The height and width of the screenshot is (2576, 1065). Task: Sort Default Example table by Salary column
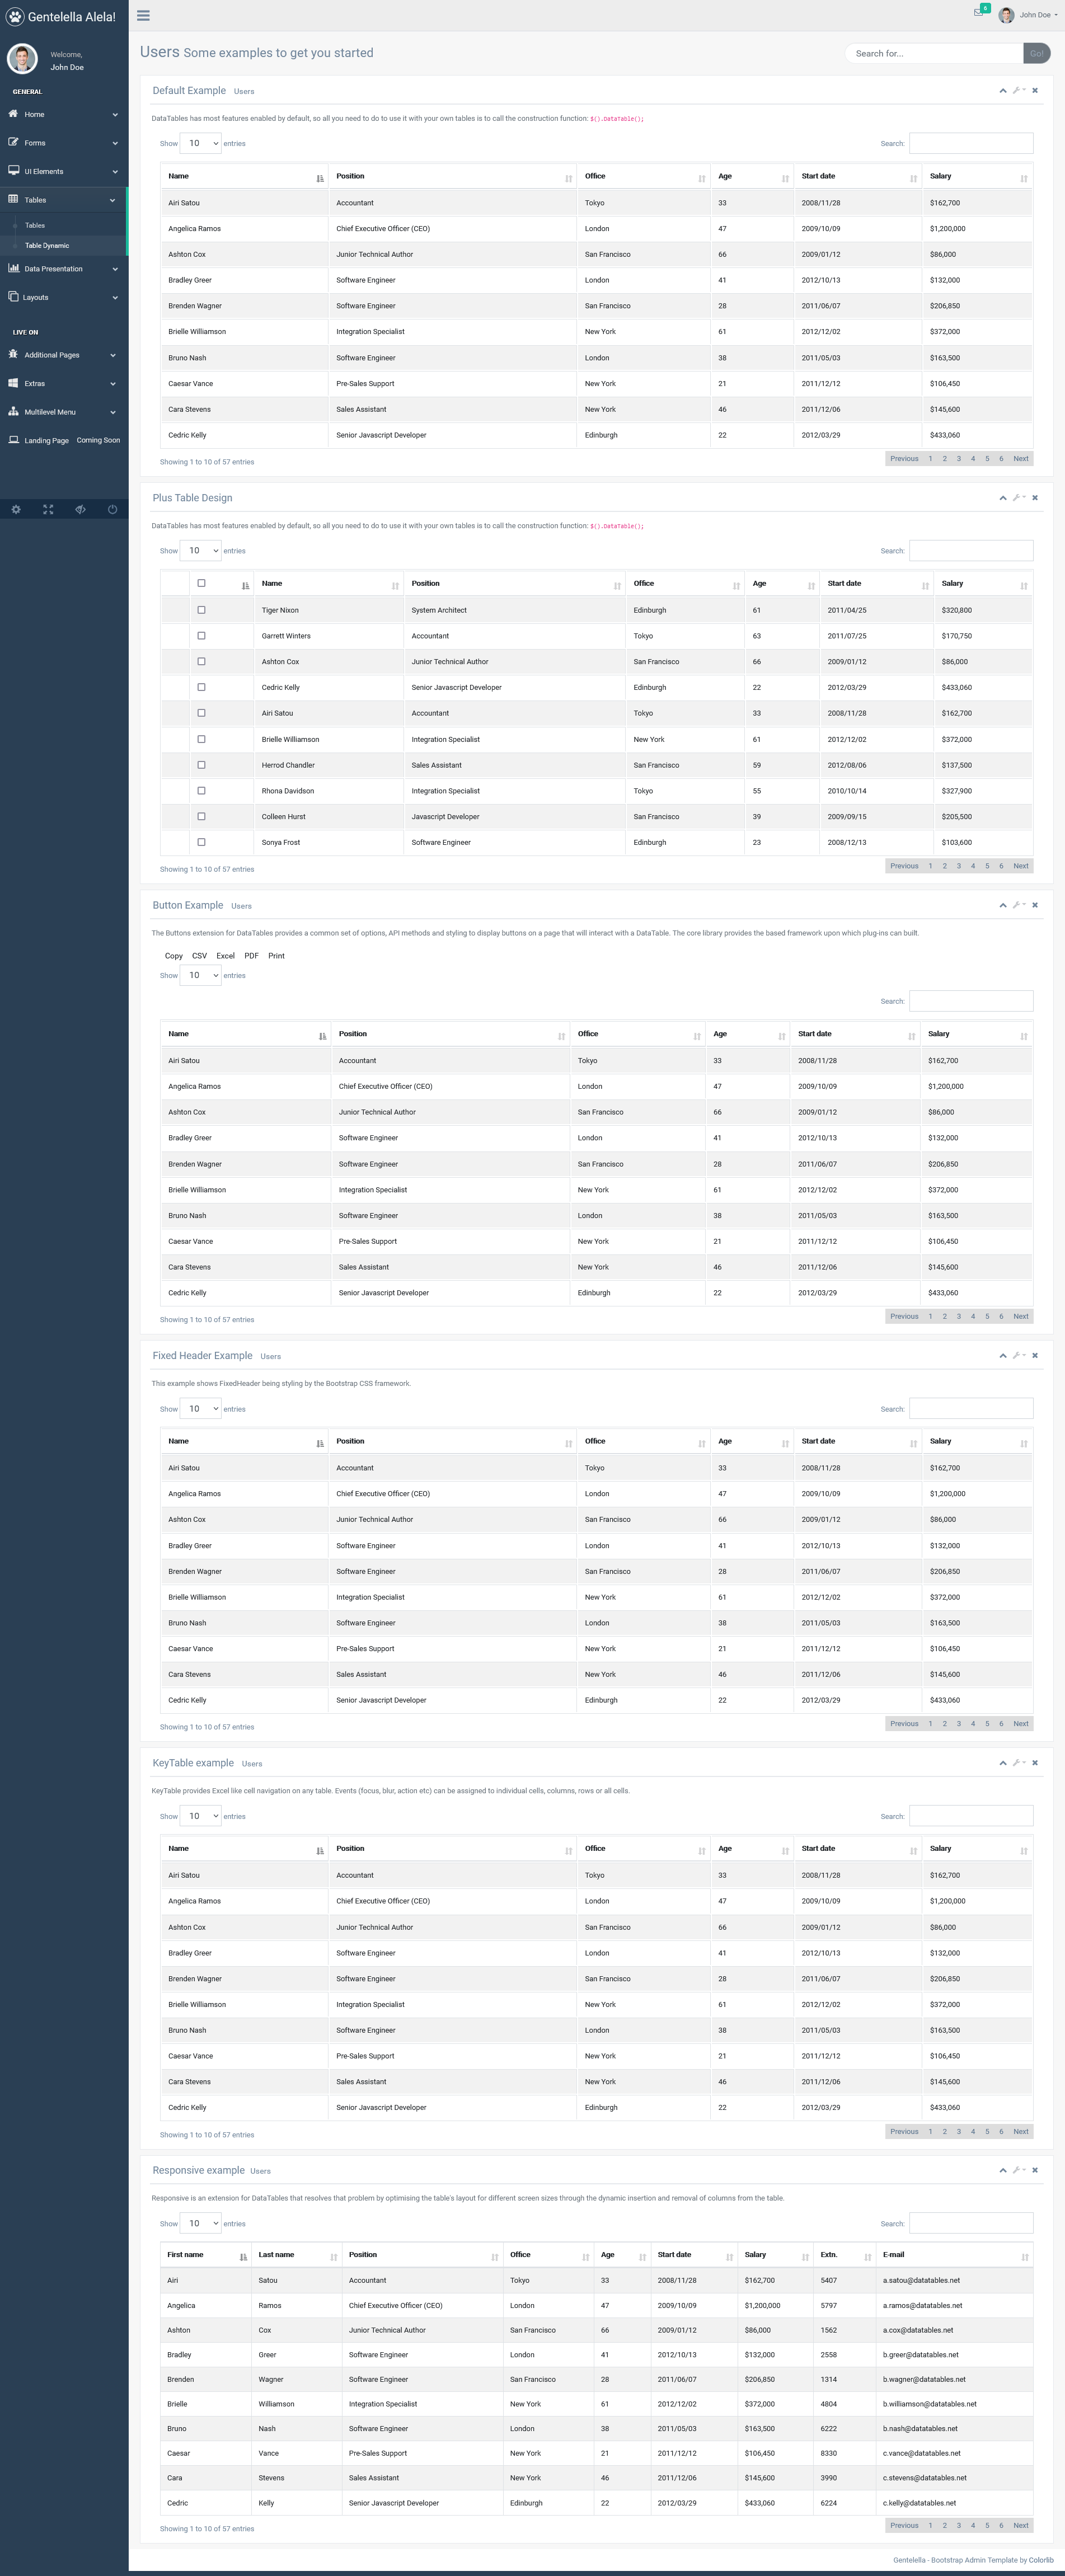coord(977,176)
